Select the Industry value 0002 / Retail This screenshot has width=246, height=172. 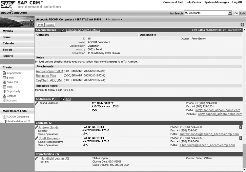95,49
